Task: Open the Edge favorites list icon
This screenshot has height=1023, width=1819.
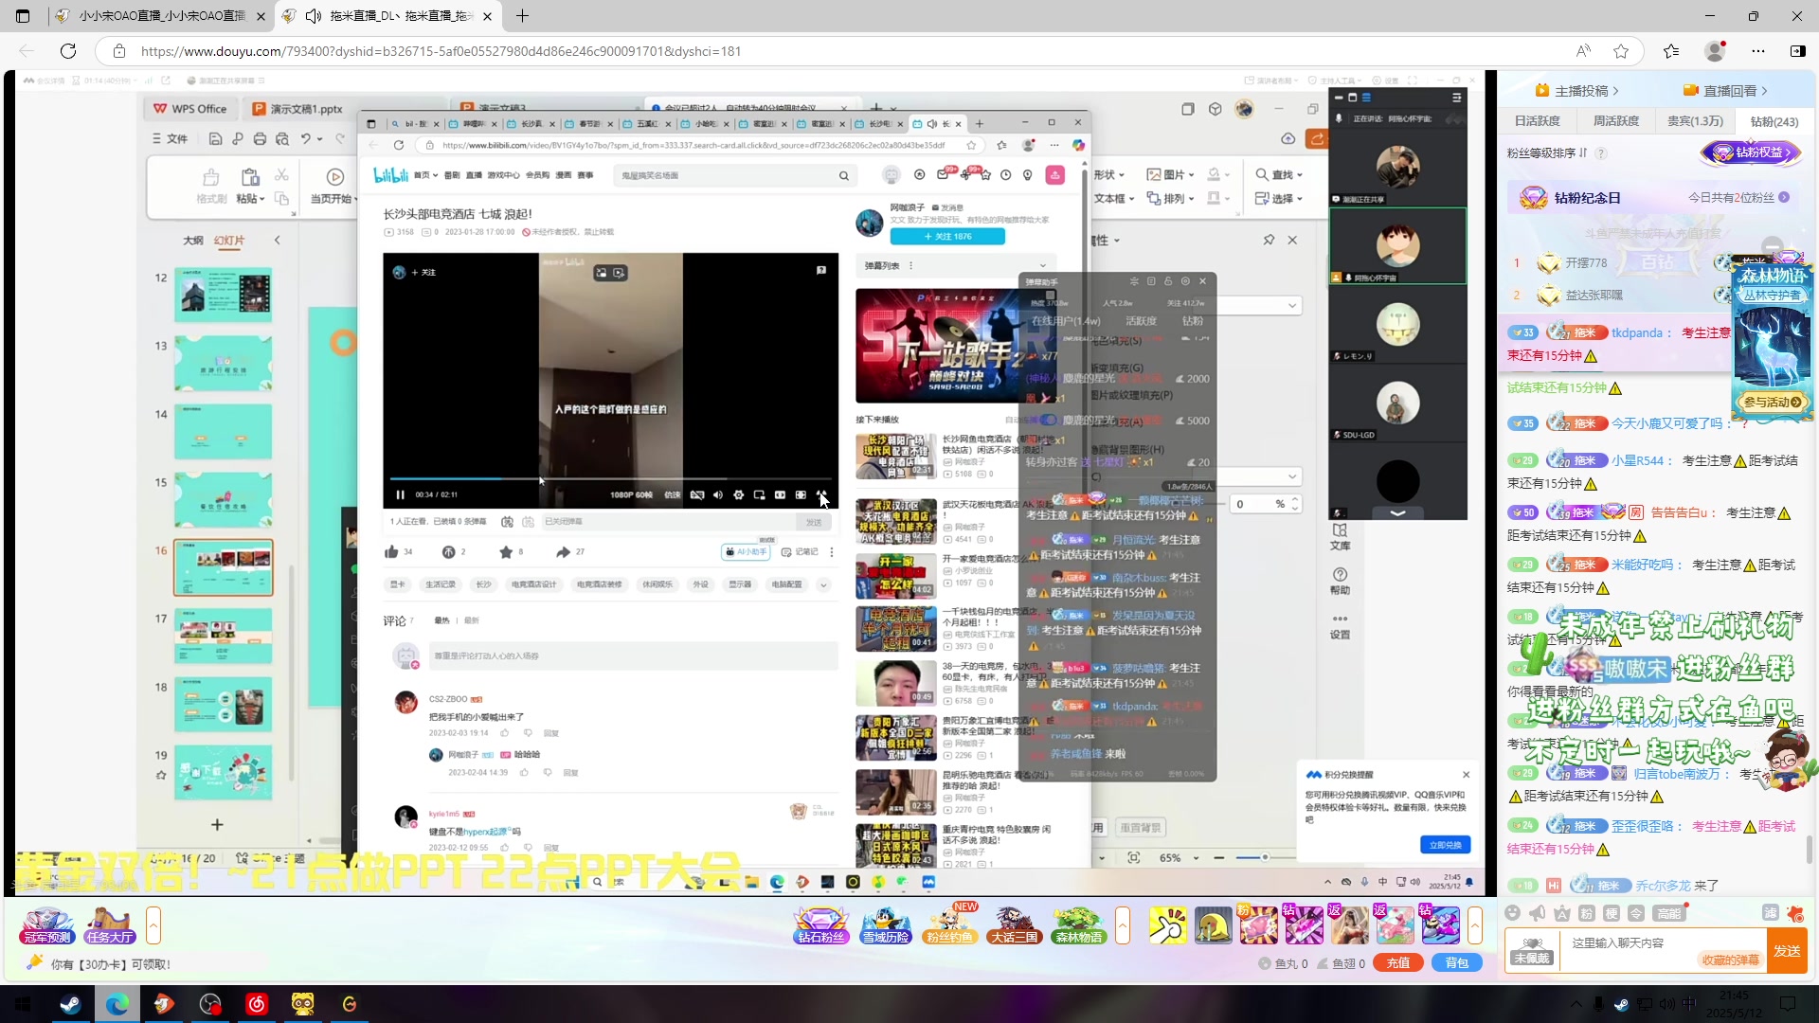Action: click(x=1671, y=51)
